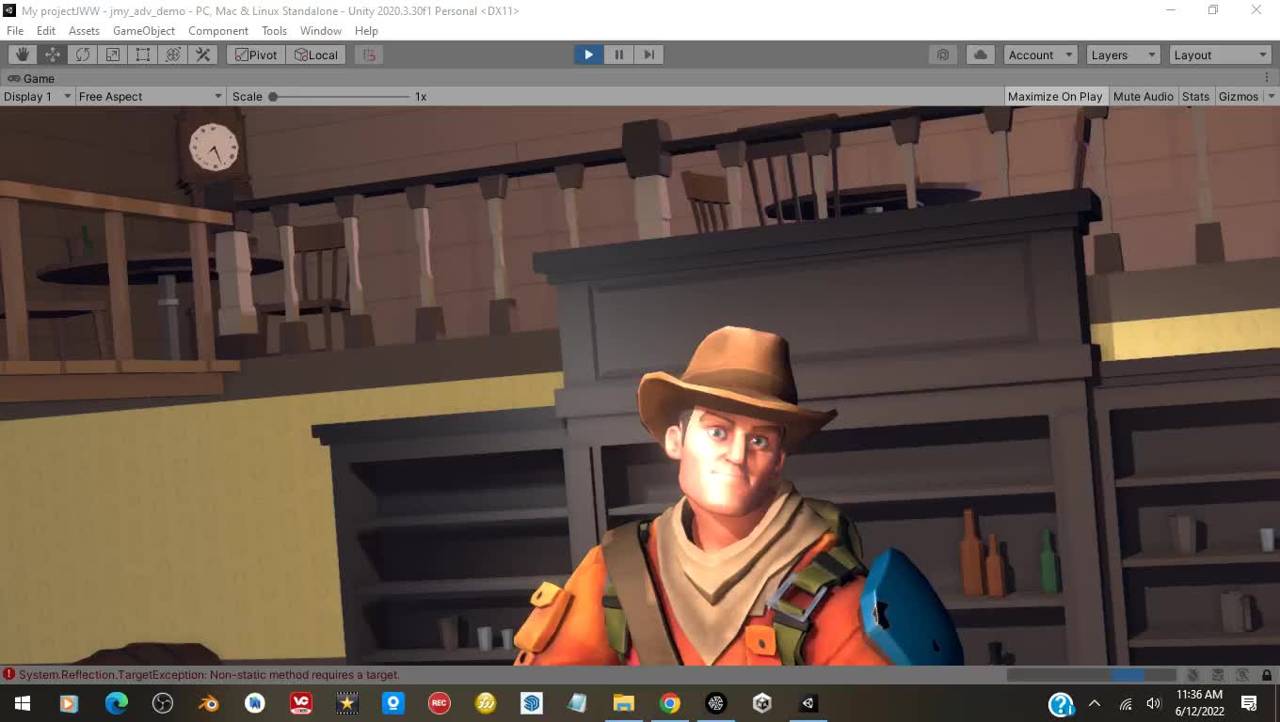Select the Hand tool in toolbar
The width and height of the screenshot is (1280, 722).
(23, 55)
